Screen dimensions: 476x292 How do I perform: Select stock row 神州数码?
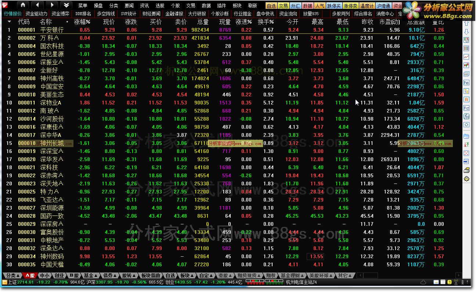pyautogui.click(x=224, y=256)
